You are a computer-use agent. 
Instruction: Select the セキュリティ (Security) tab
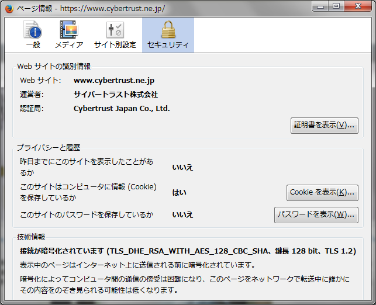tap(168, 34)
